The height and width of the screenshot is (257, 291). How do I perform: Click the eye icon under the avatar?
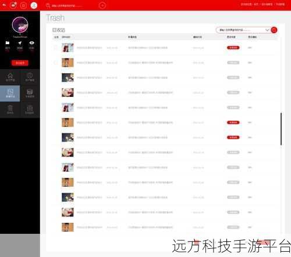(32, 43)
